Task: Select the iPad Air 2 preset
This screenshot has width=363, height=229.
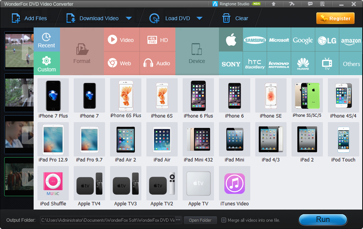Action: point(126,143)
